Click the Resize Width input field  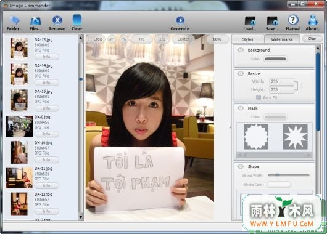click(281, 82)
